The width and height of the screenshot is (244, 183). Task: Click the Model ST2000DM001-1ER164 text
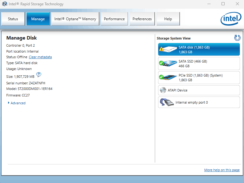29,89
